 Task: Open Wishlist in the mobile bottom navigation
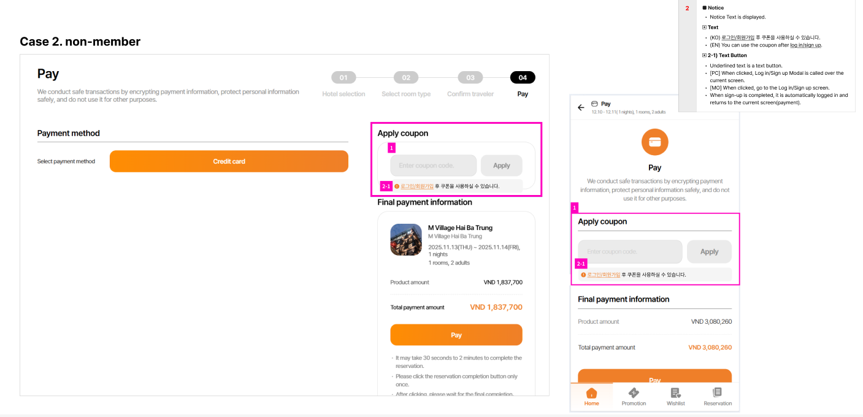pos(675,397)
